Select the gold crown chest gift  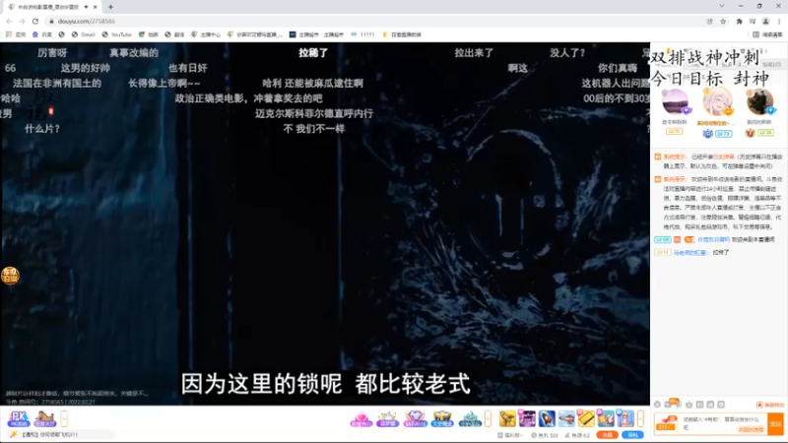(441, 418)
